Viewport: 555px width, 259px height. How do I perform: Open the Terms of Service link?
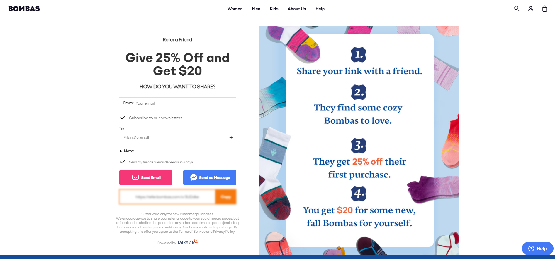[191, 231]
